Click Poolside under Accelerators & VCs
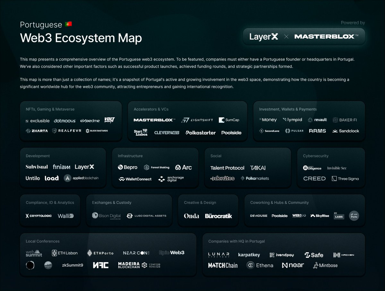Viewport: 385px width, 291px height. [231, 133]
